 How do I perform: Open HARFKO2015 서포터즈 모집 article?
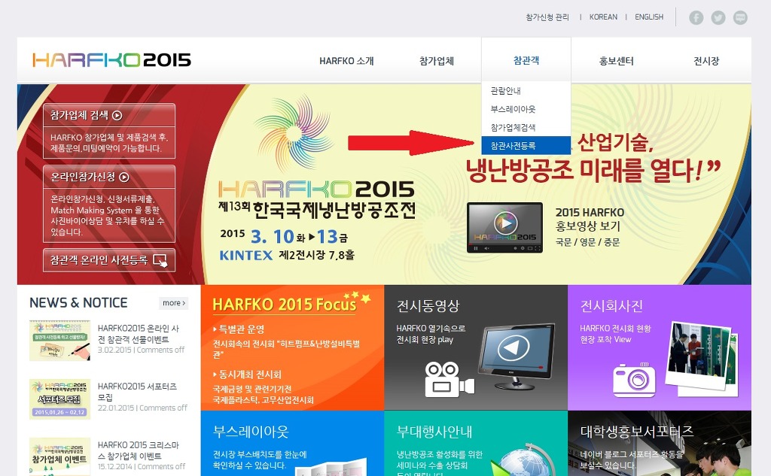(137, 392)
